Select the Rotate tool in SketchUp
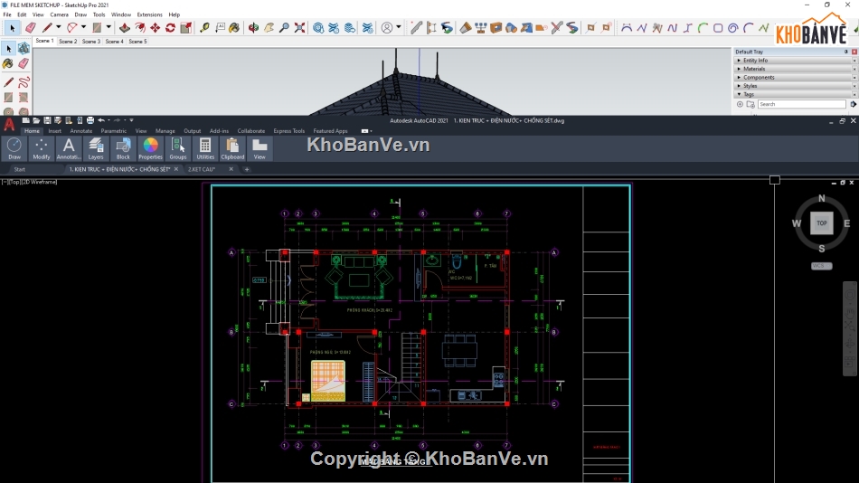The image size is (859, 483). coord(170,27)
